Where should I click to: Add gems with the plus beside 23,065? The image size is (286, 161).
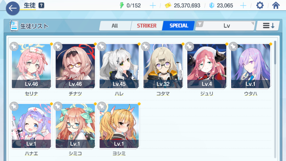tap(243, 5)
